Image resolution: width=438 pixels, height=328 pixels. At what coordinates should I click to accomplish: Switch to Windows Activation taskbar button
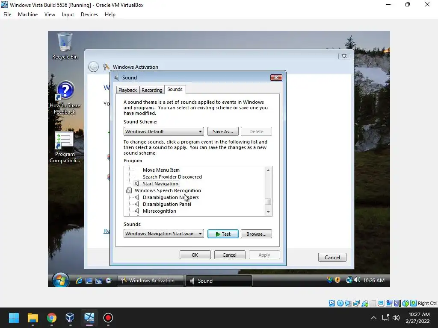tap(150, 281)
